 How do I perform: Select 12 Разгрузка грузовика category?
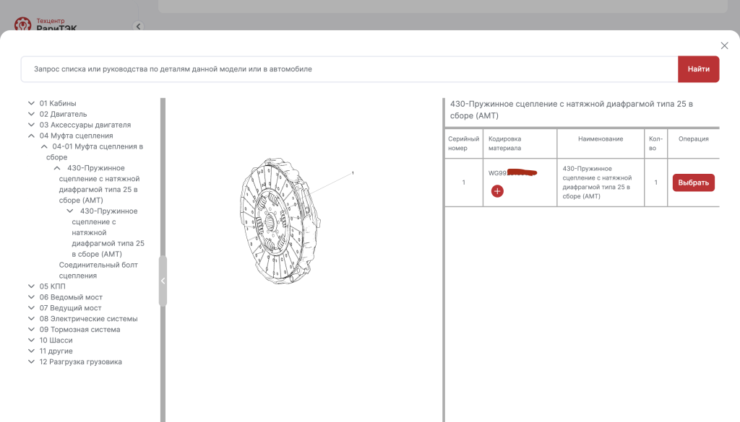(80, 362)
